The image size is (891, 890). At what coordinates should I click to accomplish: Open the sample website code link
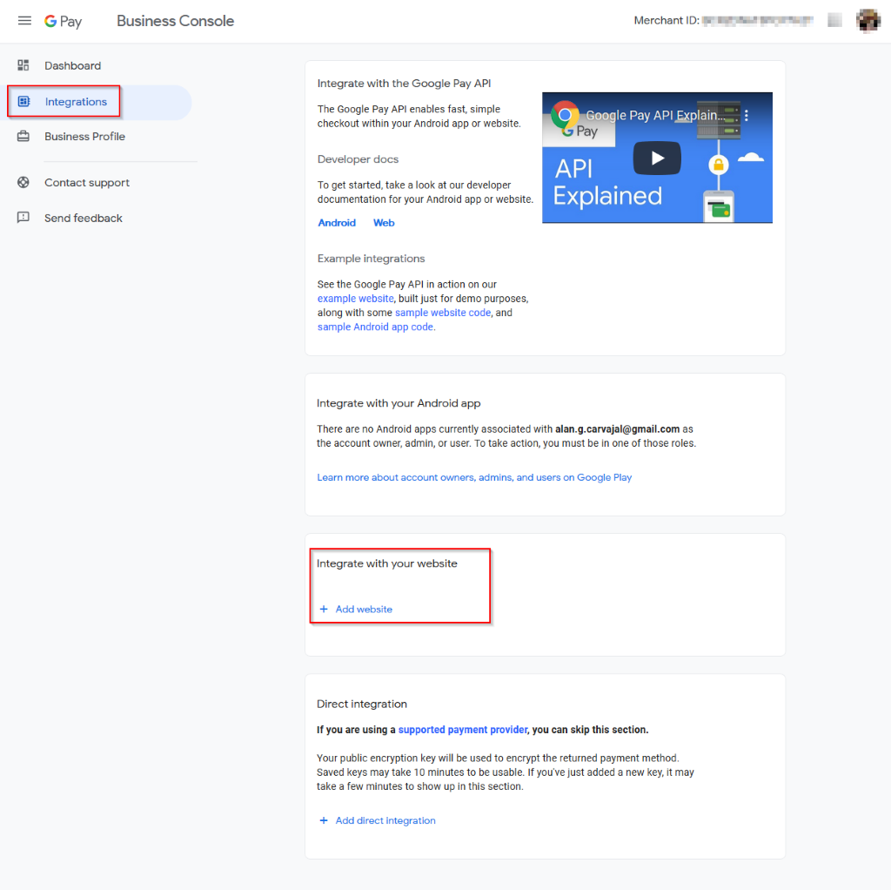[x=443, y=313]
